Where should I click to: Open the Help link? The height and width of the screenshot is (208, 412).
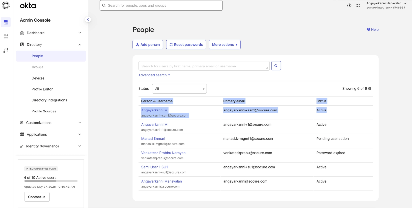pos(373,29)
